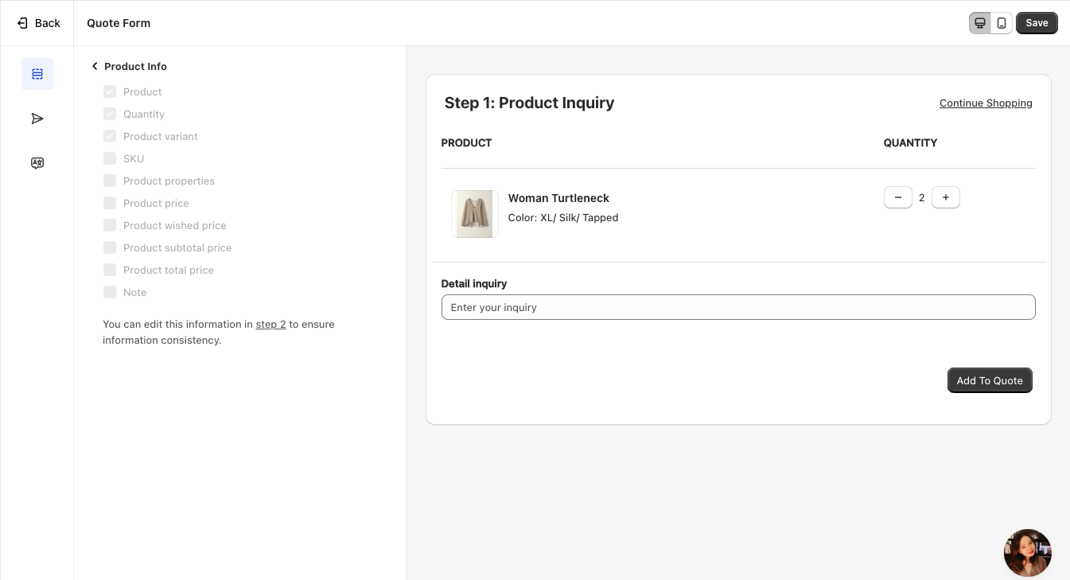Check the Note checkbox
The height and width of the screenshot is (580, 1070).
tap(110, 292)
